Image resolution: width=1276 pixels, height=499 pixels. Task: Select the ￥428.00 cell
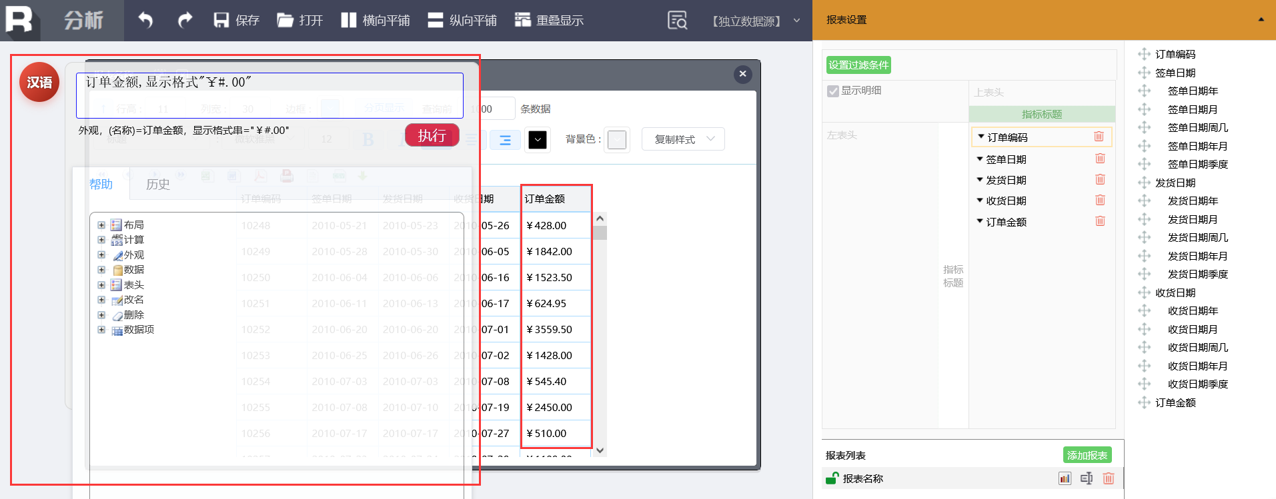556,225
